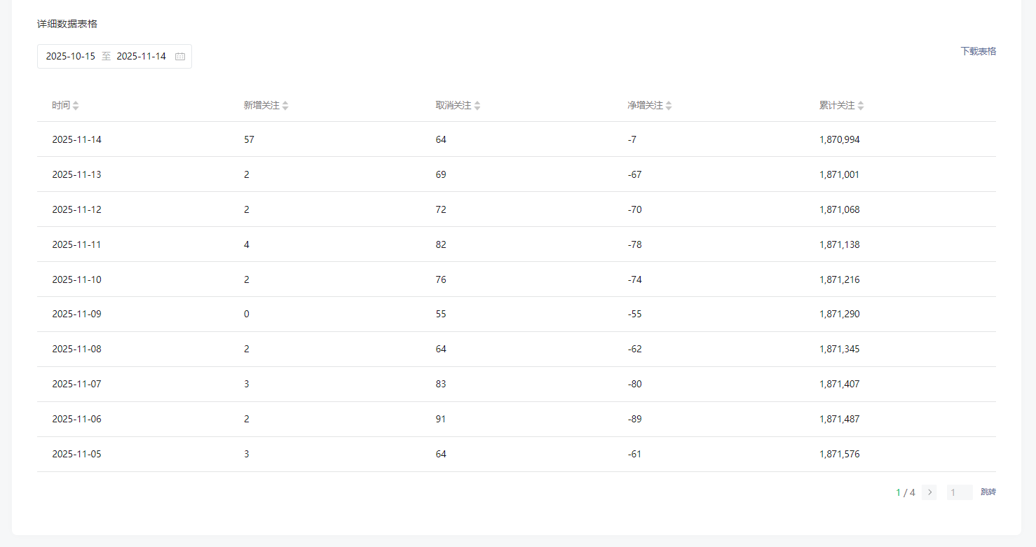Click the net follow value -89

(634, 419)
